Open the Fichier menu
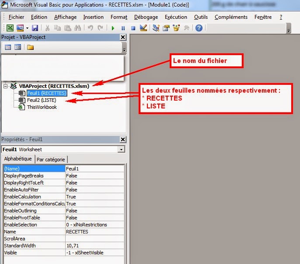This screenshot has width=300, height=264. pos(17,17)
